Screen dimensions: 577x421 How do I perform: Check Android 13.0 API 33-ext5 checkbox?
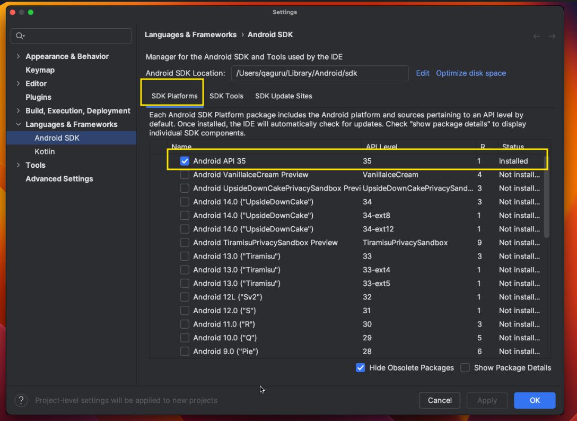(185, 283)
